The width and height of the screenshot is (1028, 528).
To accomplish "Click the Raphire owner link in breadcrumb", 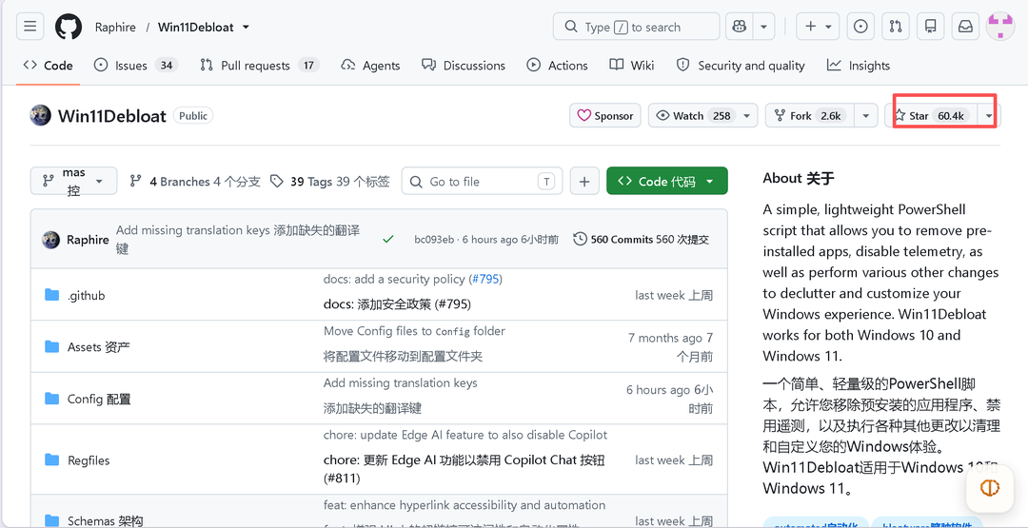I will click(115, 28).
